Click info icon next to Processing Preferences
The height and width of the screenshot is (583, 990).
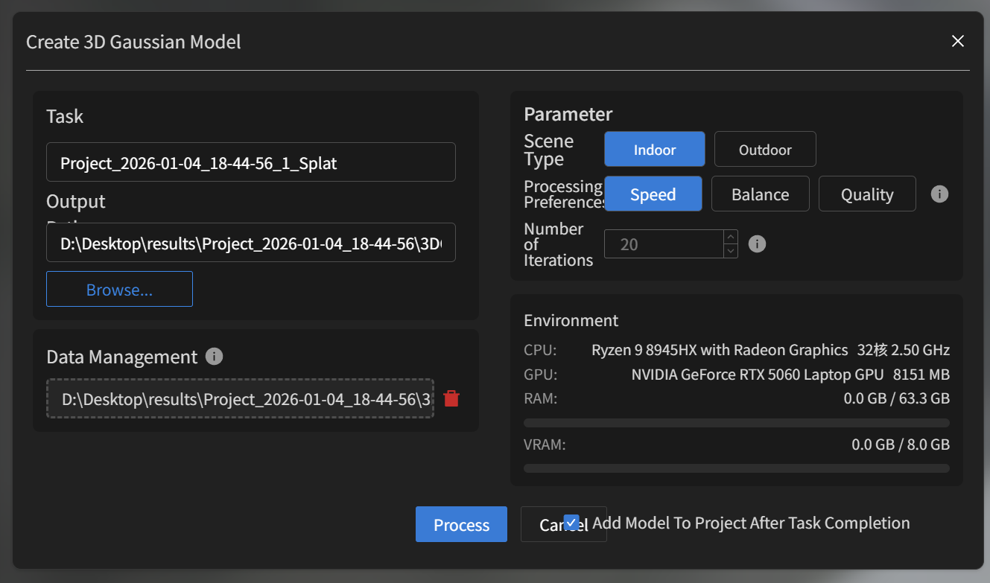(x=940, y=194)
